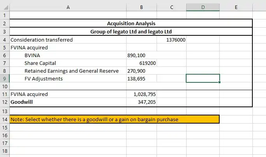Click the fill handle of cell D9
This screenshot has width=266, height=157.
(220, 82)
